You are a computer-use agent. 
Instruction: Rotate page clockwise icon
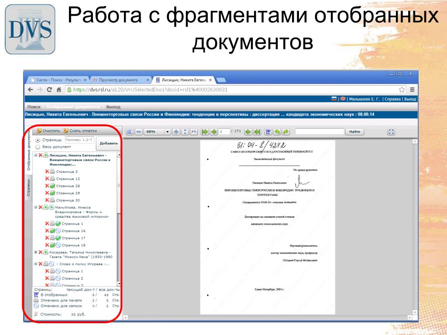(285, 132)
